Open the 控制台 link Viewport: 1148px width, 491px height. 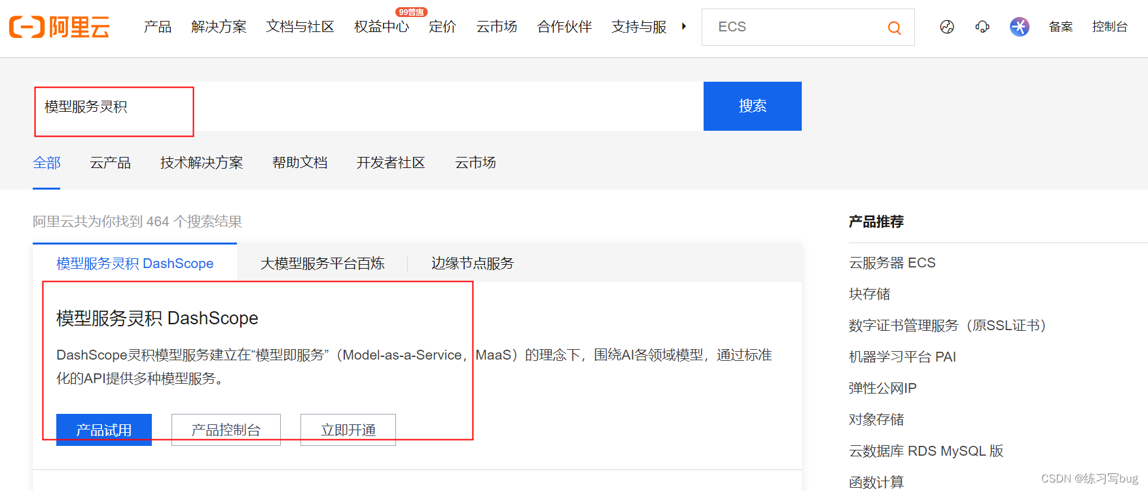[1110, 27]
